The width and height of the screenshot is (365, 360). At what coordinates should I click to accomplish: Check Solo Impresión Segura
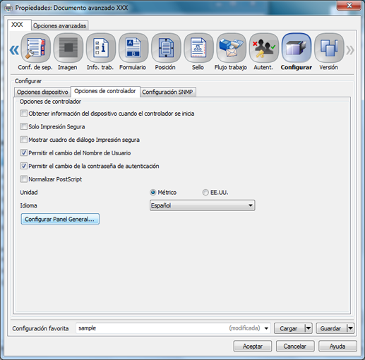(x=24, y=126)
